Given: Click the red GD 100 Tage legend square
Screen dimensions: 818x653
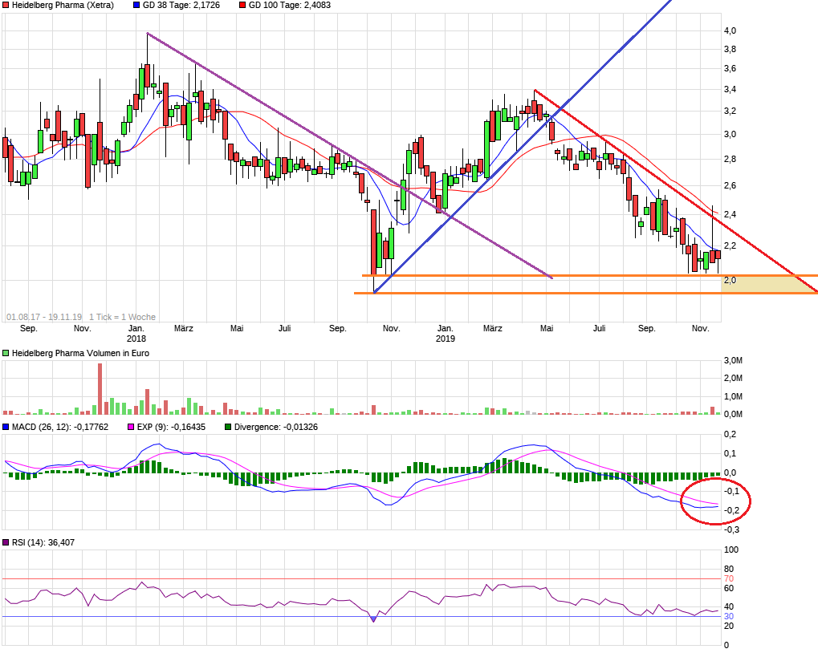Looking at the screenshot, I should pyautogui.click(x=242, y=5).
